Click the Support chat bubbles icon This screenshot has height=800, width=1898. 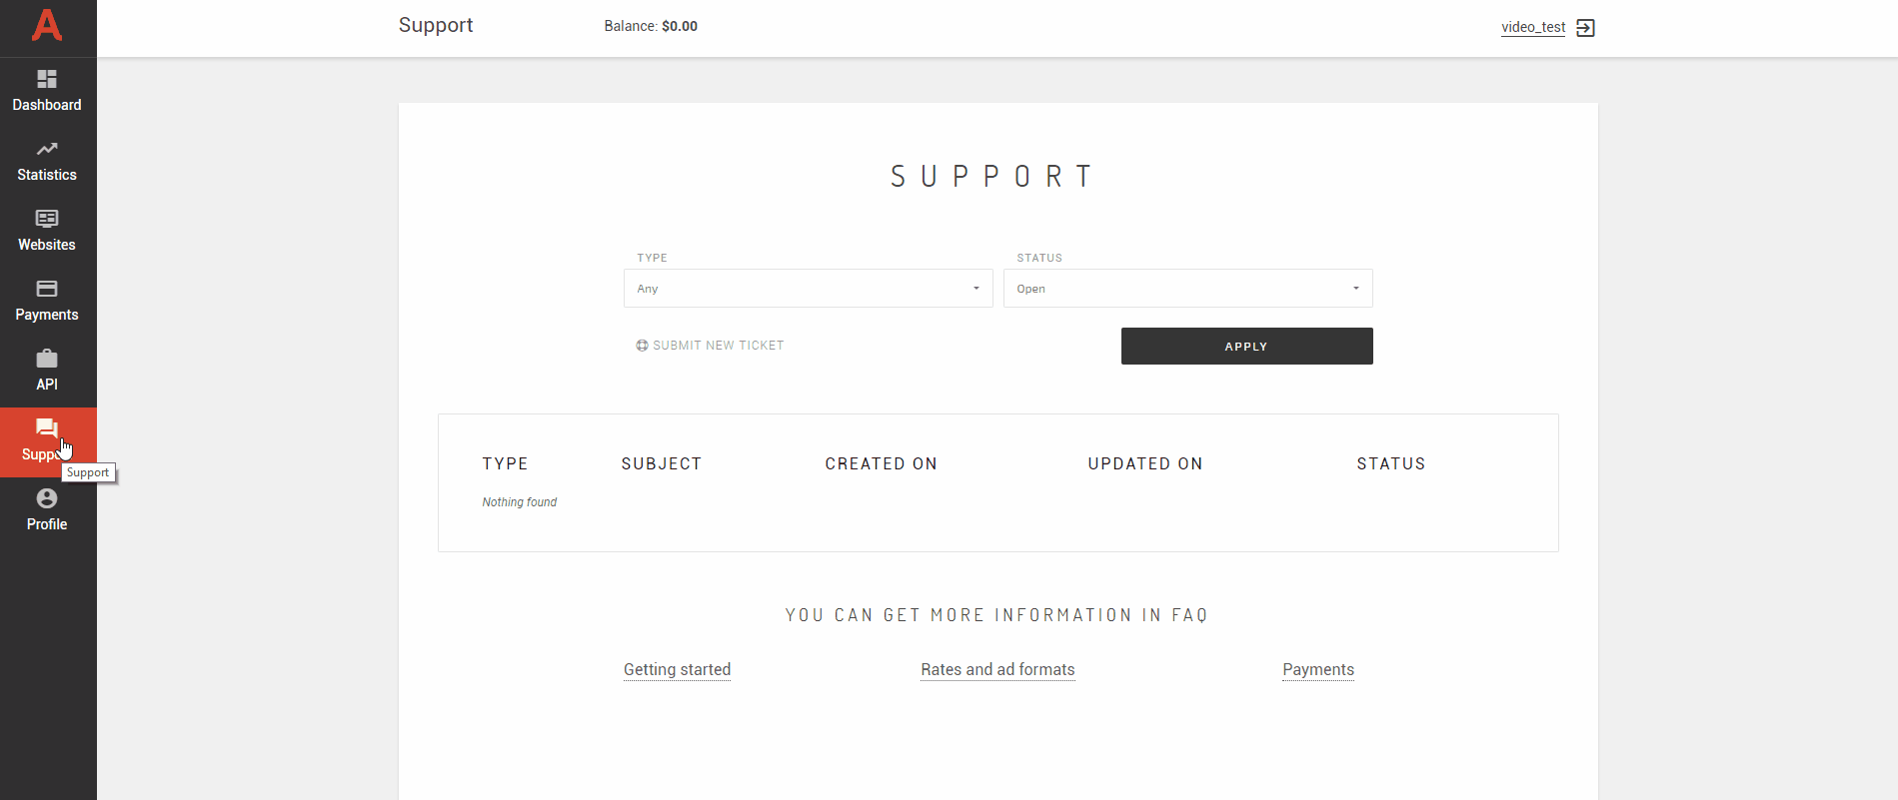pyautogui.click(x=46, y=428)
